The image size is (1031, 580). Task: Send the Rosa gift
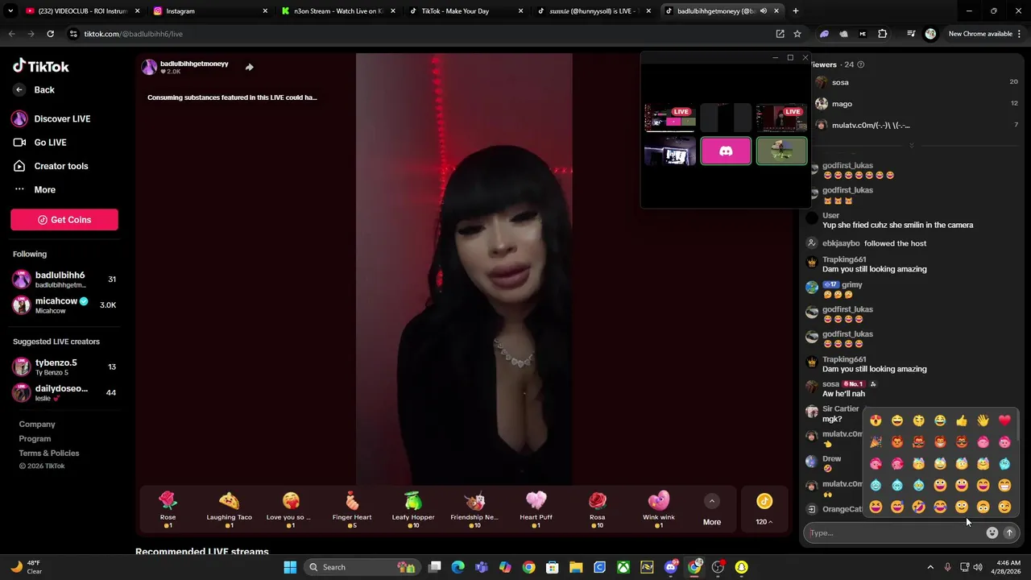pos(597,509)
